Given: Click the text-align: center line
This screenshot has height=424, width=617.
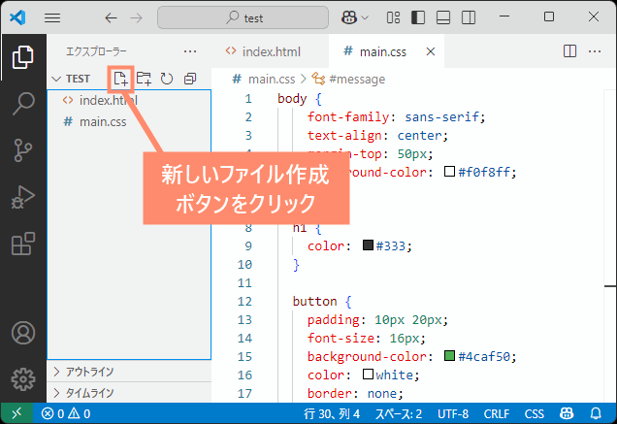Looking at the screenshot, I should (377, 136).
